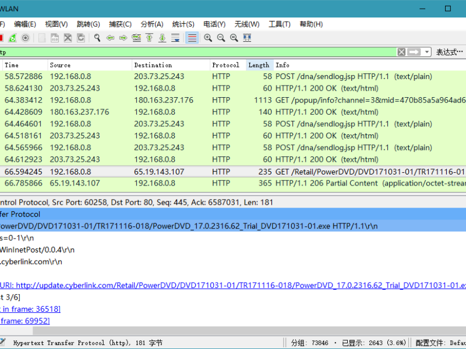Open the 编辑(E) menu
The image size is (466, 349).
click(x=25, y=24)
